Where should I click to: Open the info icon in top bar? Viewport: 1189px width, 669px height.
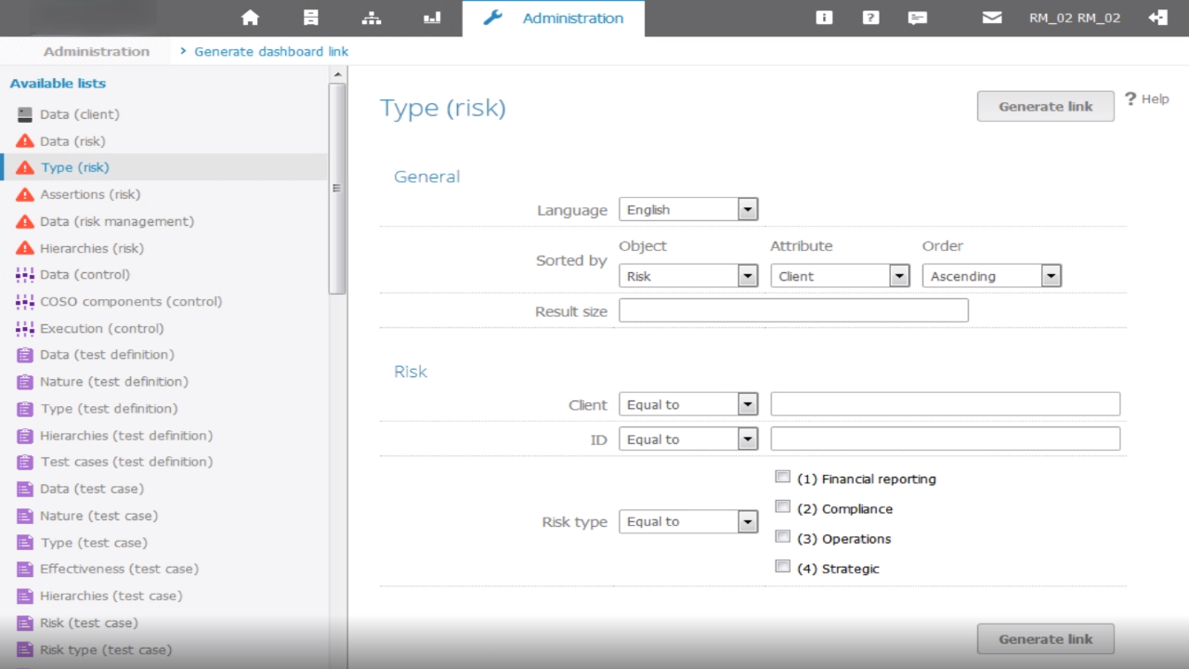click(x=824, y=18)
